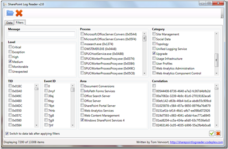
Task: Open a log file with the folder icon
Action: click(x=10, y=13)
